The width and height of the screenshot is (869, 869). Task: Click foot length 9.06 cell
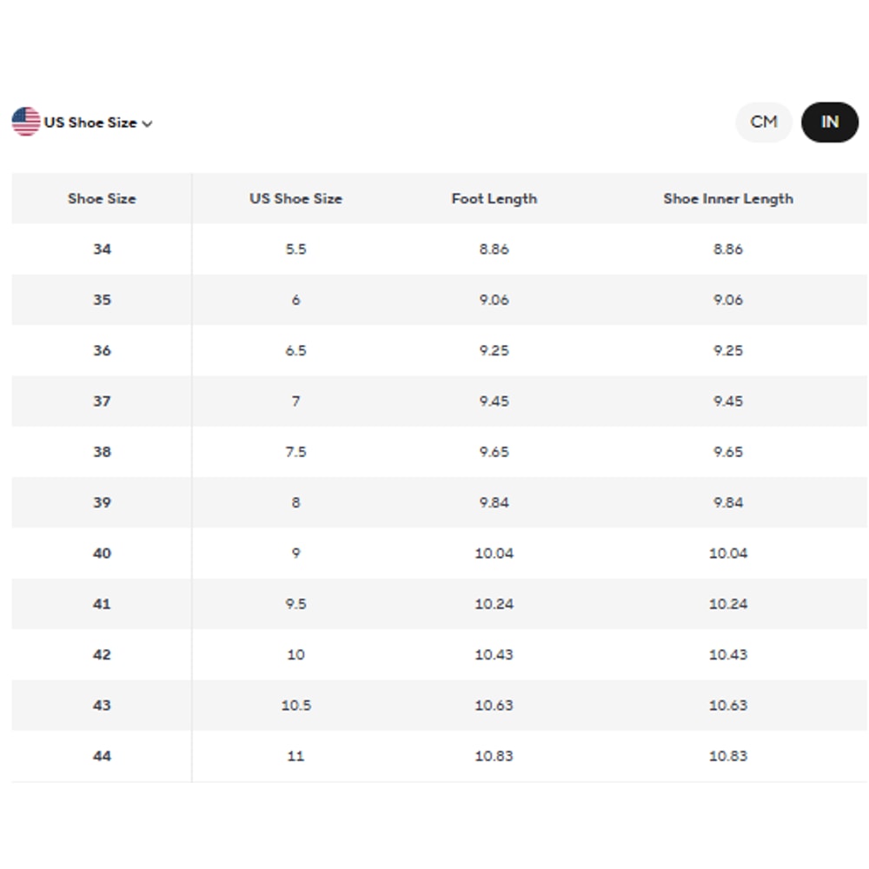[494, 300]
